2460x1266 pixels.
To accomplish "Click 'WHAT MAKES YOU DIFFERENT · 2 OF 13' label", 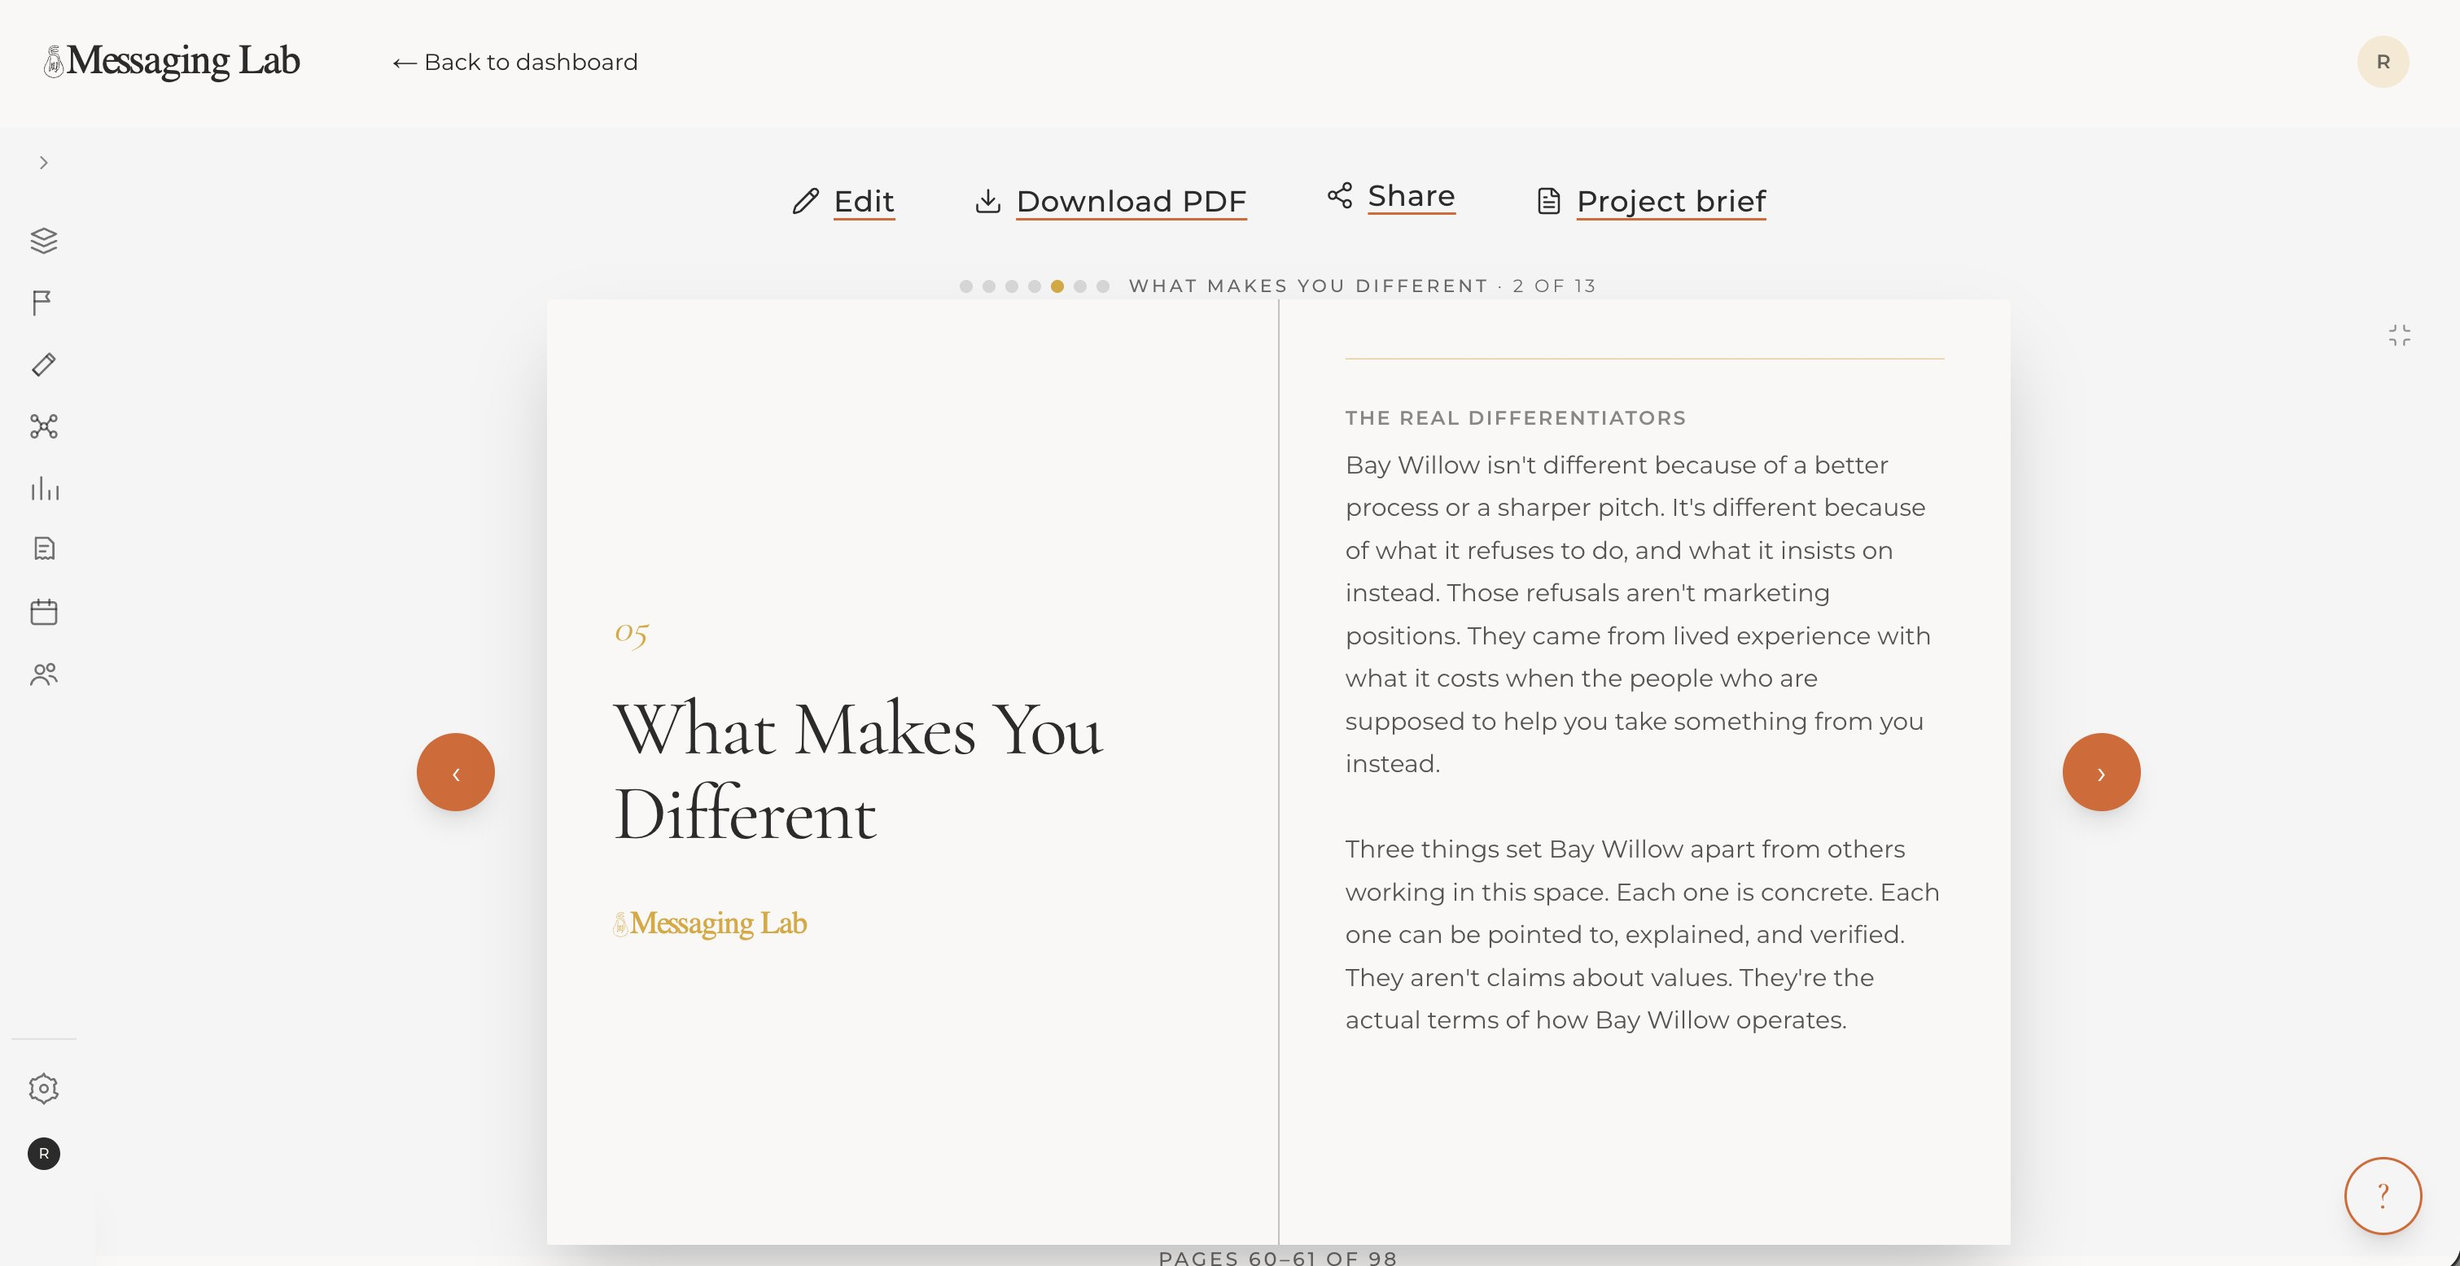I will point(1363,286).
